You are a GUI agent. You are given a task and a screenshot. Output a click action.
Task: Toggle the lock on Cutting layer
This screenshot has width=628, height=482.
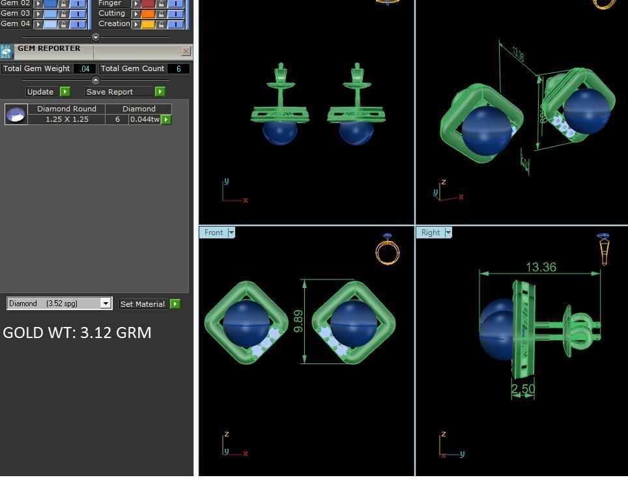(x=161, y=14)
